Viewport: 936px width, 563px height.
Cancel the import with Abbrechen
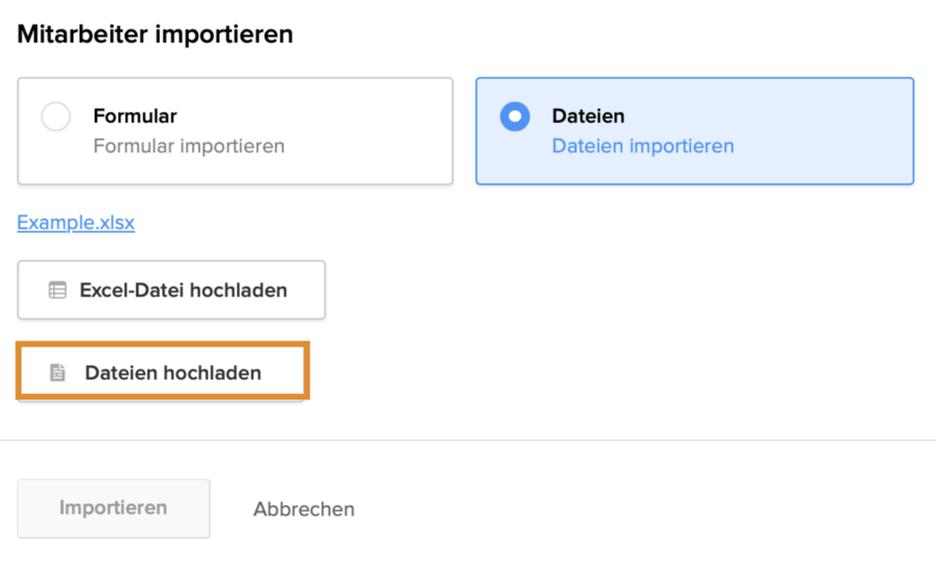(303, 509)
